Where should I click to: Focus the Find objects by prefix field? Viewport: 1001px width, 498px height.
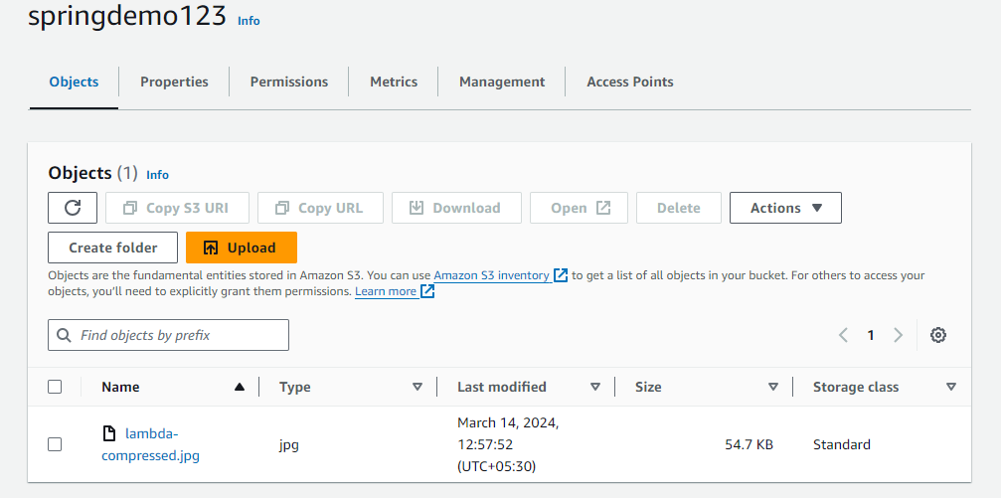tap(179, 335)
